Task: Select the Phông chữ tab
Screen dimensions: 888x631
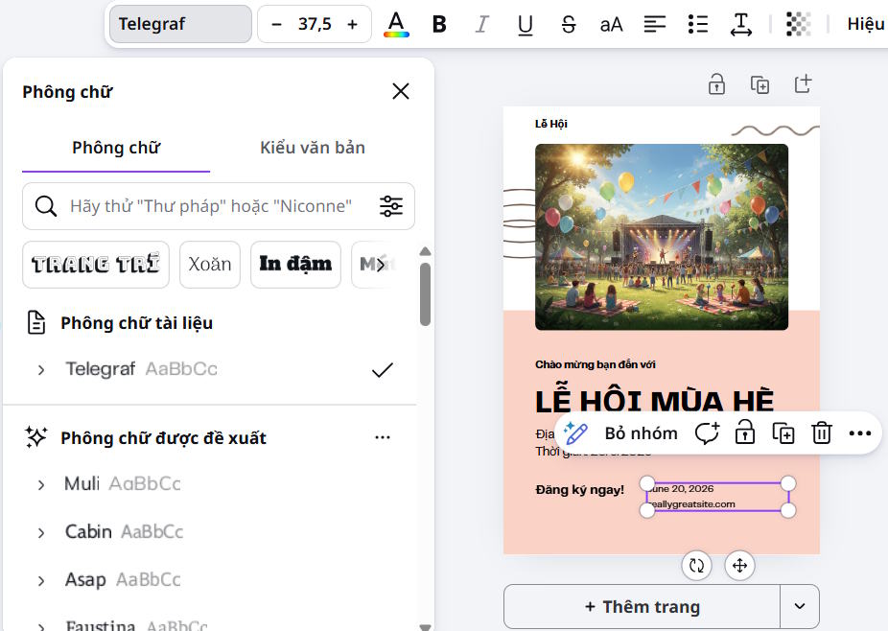Action: [x=115, y=148]
